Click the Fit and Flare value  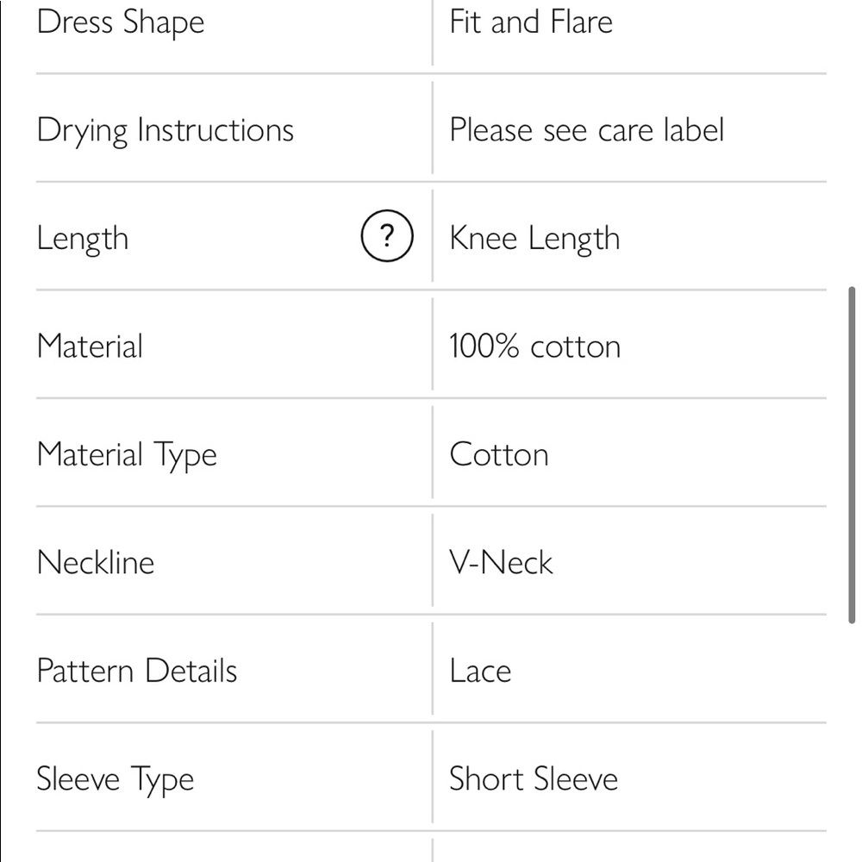tap(531, 22)
